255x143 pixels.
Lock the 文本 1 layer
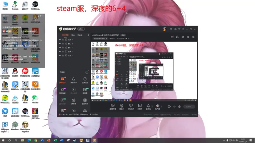pyautogui.click(x=63, y=55)
